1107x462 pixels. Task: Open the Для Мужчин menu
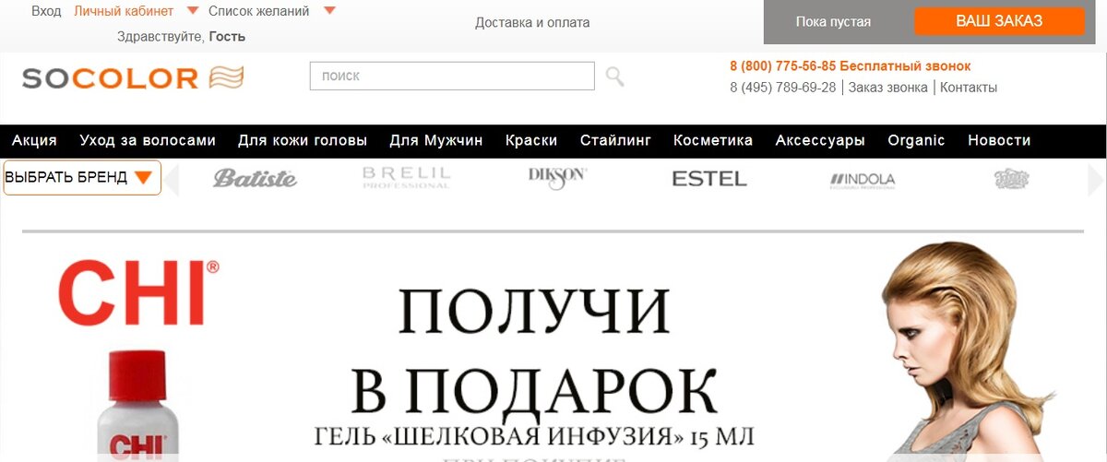coord(436,140)
